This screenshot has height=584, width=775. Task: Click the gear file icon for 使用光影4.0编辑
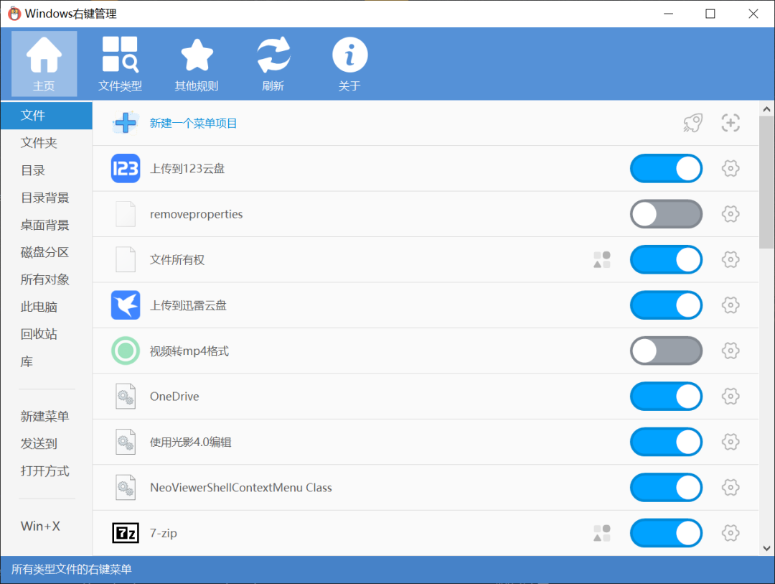click(126, 442)
